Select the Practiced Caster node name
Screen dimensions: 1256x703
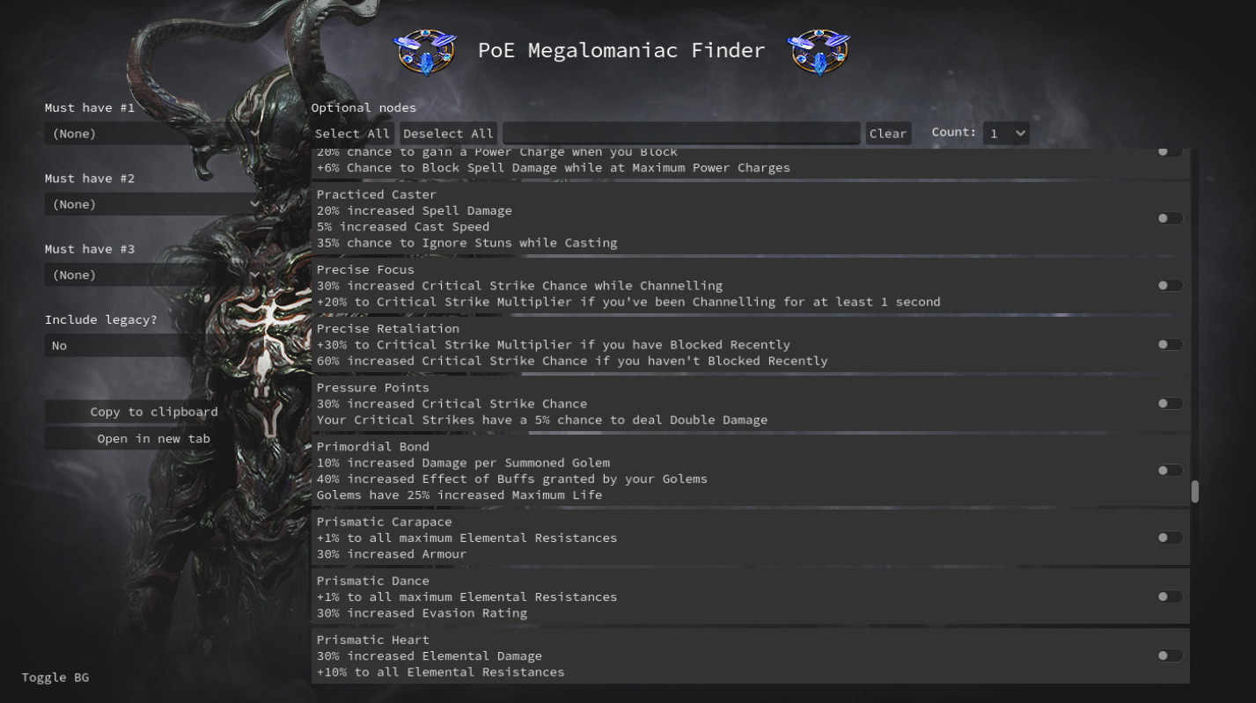377,194
